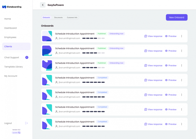196x139 pixels.
Task: Preview the fourth onboard
Action: (x=171, y=80)
